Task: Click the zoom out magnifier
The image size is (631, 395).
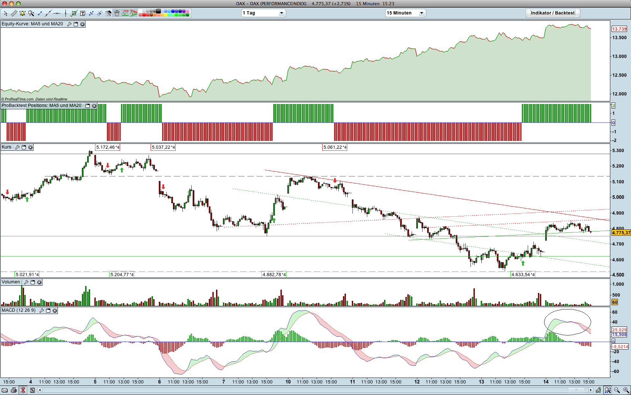Action: coord(617,390)
